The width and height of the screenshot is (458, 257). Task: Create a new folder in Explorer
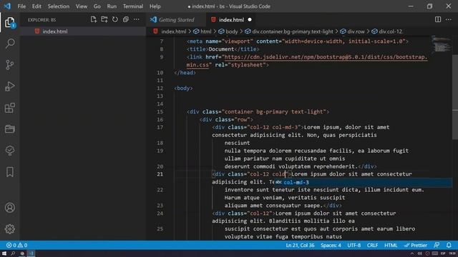(104, 19)
